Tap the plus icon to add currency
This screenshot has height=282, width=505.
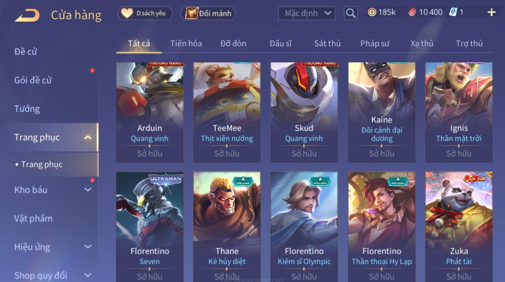[x=491, y=12]
